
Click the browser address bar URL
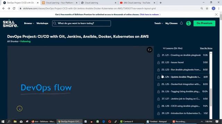tap(89, 8)
